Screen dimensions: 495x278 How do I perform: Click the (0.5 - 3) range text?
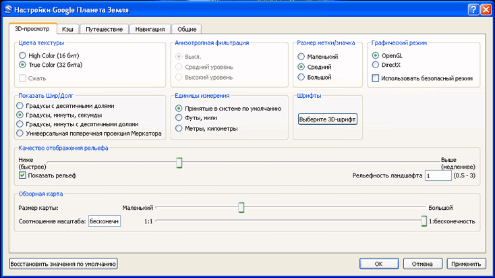tap(464, 175)
